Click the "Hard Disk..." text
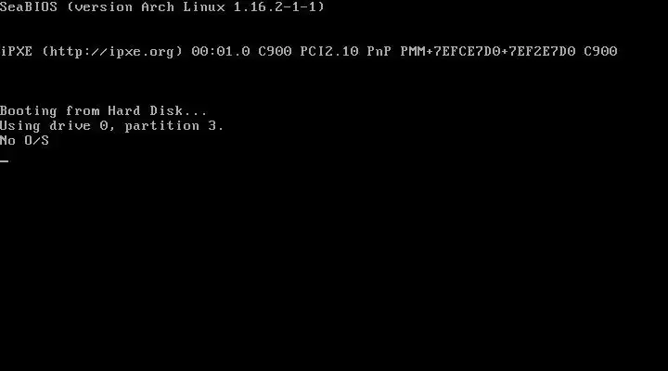Viewport: 668px width, 371px height. point(157,111)
